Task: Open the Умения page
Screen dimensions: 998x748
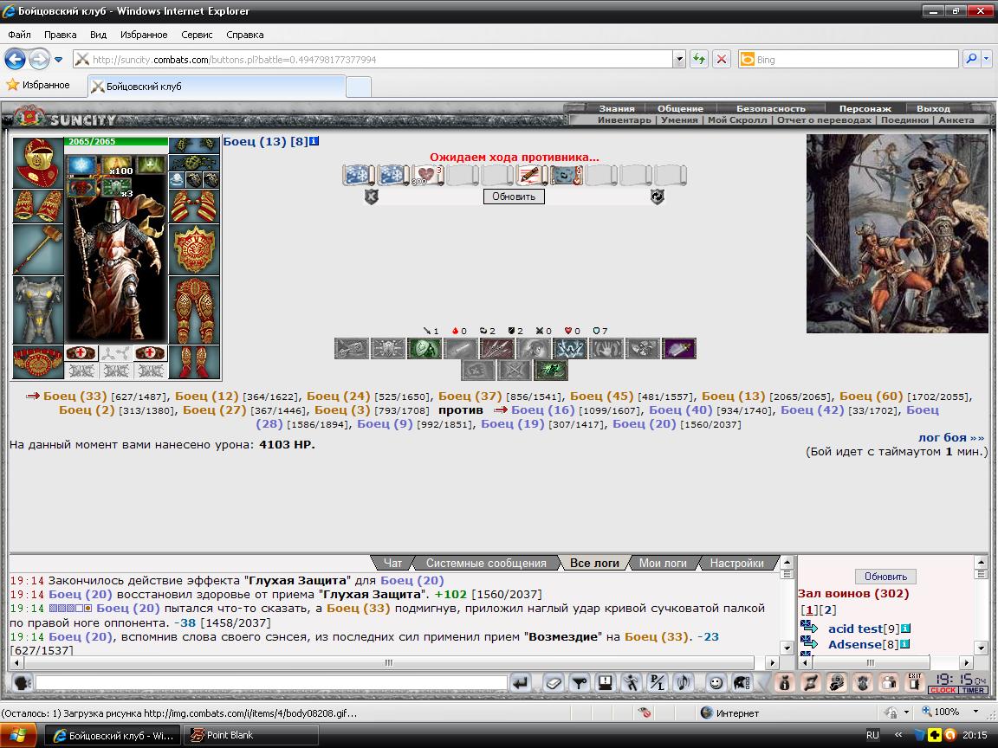Action: (x=679, y=119)
